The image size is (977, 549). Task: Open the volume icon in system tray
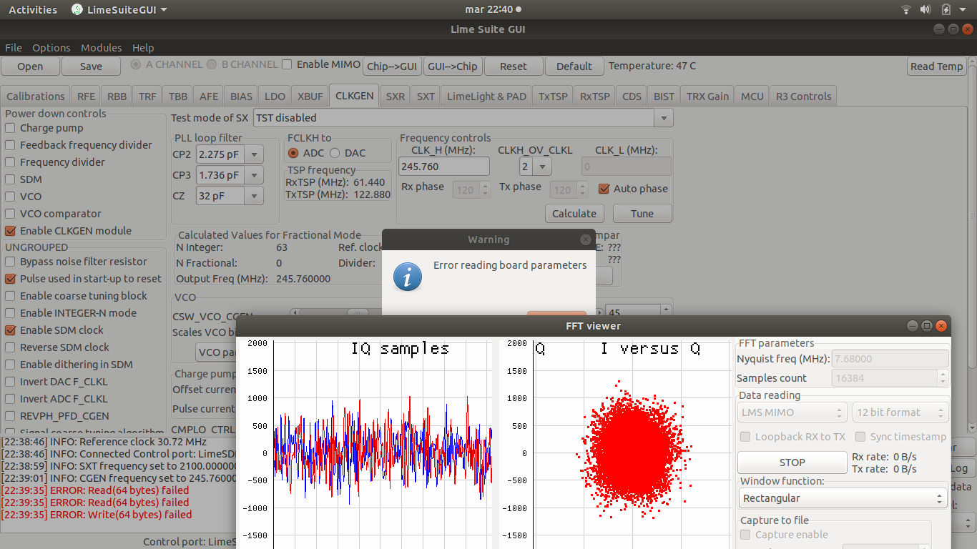coord(926,9)
